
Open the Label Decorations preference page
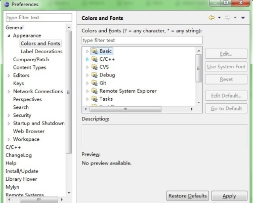pos(41,52)
